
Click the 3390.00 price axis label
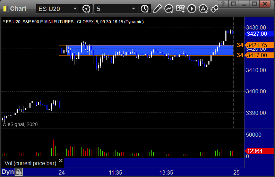[x=256, y=113]
